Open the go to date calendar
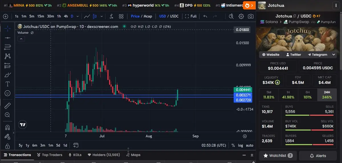The width and height of the screenshot is (342, 163). click(x=76, y=145)
